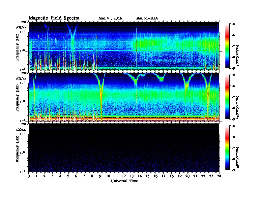Click the hour 4 tick label on time axis
Image resolution: width=261 pixels, height=202 pixels.
click(60, 176)
